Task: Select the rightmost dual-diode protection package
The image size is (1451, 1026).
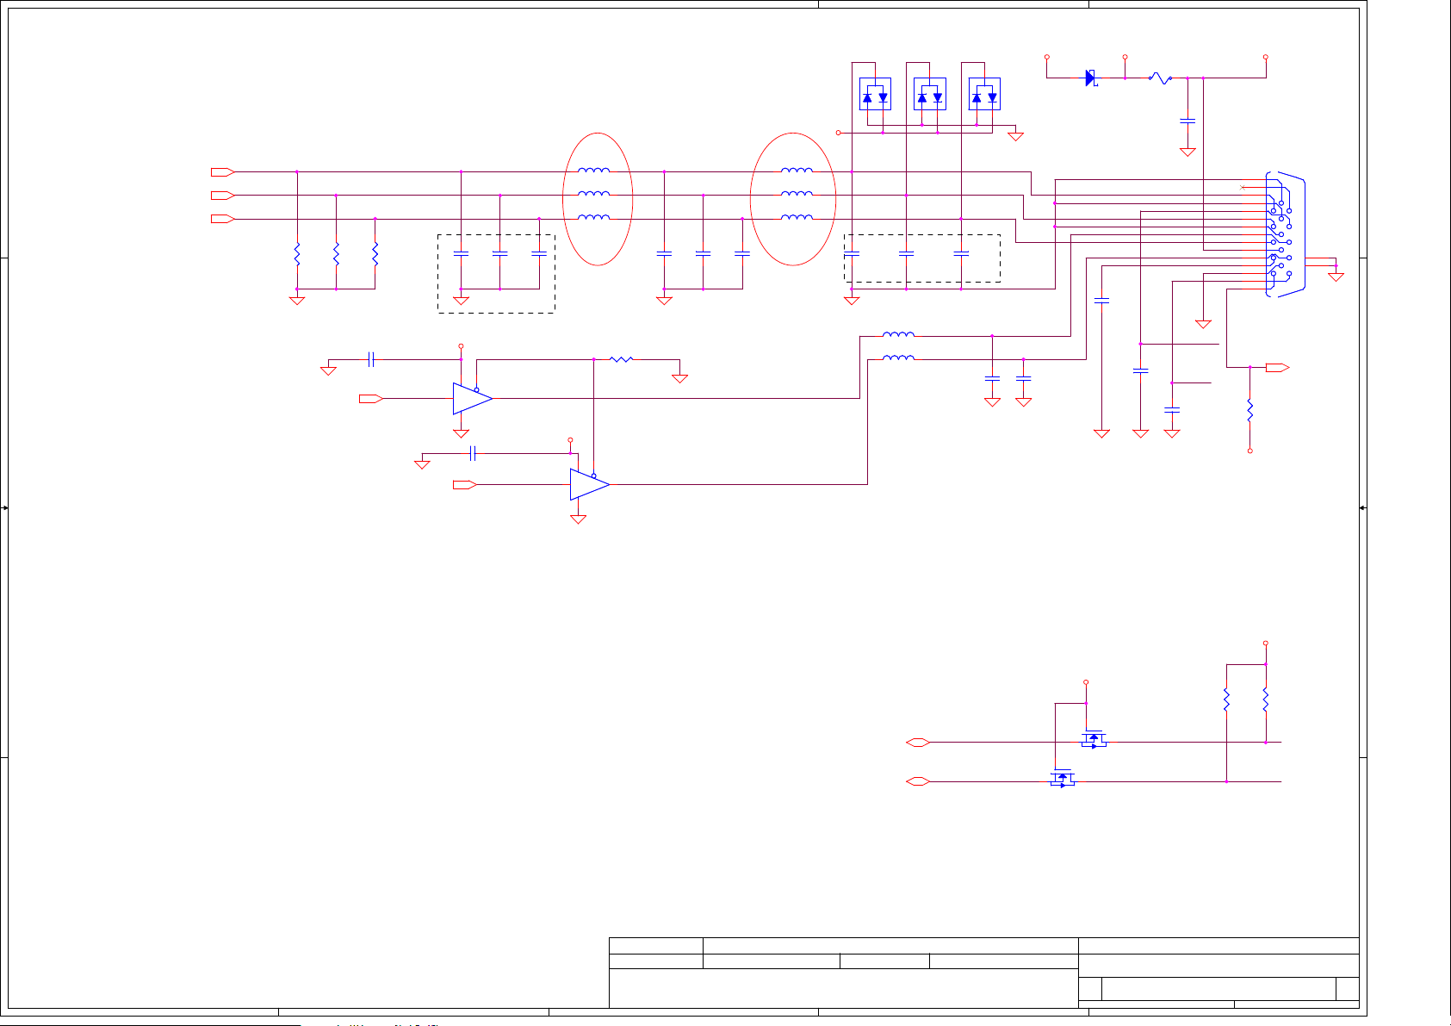Action: pyautogui.click(x=984, y=95)
